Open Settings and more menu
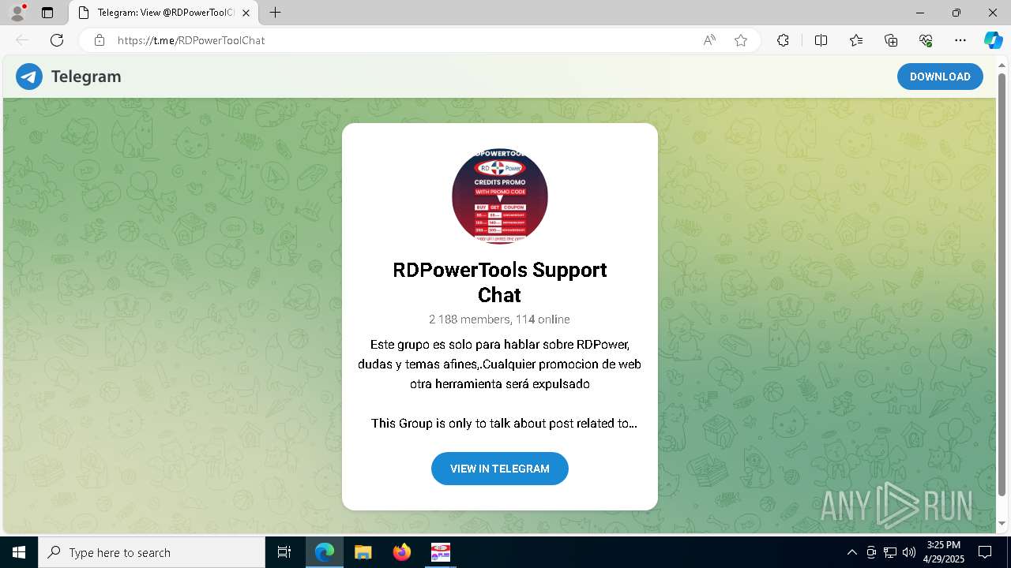1011x568 pixels. click(960, 40)
